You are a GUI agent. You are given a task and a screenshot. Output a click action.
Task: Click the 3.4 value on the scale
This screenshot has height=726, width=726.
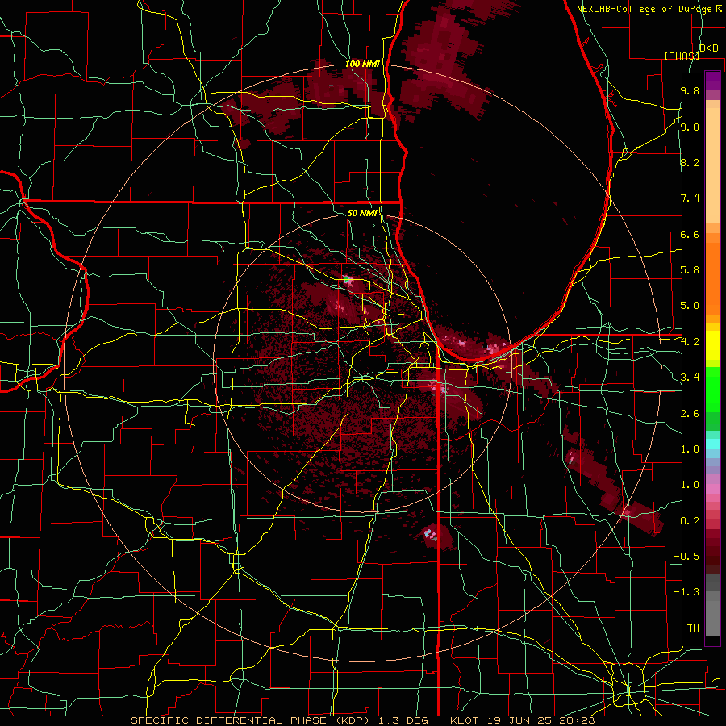690,378
